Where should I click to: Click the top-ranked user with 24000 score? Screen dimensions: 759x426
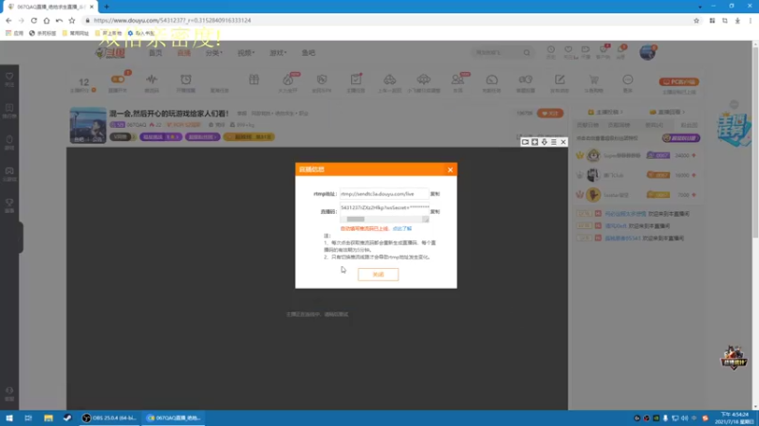(637, 155)
